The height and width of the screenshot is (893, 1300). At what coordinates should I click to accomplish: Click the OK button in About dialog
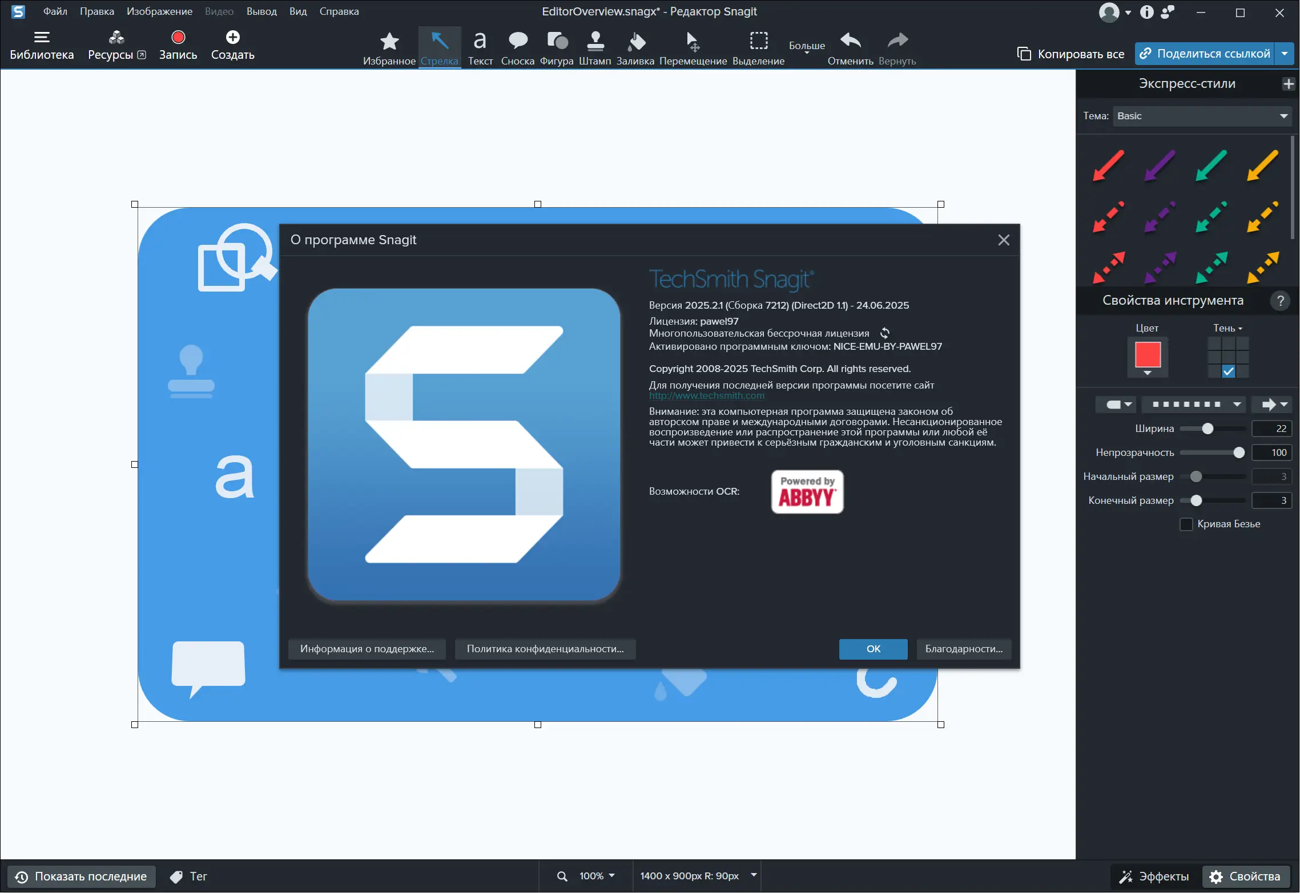click(873, 649)
